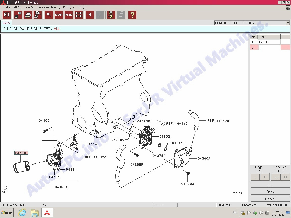
Task: Open the Communication (C) menu
Action: [49, 7]
